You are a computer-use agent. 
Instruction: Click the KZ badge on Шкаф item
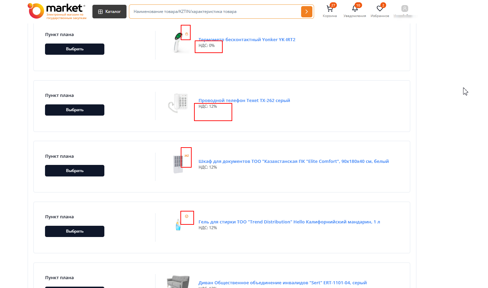187,156
